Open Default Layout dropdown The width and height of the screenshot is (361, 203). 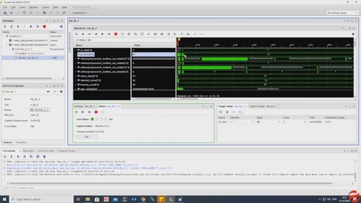pyautogui.click(x=342, y=13)
